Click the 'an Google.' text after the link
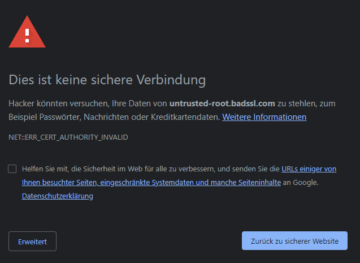This screenshot has width=360, height=263. pyautogui.click(x=301, y=183)
